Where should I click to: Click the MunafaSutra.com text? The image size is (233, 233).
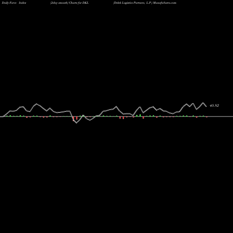[x=164, y=3]
